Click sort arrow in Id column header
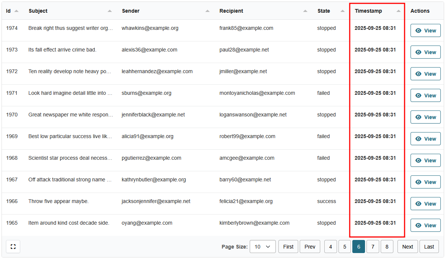The height and width of the screenshot is (259, 446). (16, 11)
